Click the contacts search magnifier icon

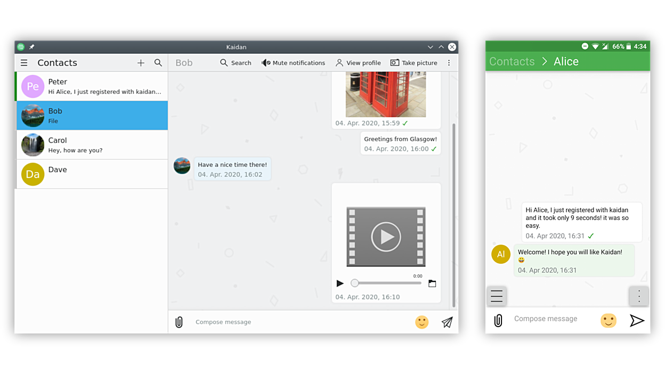158,63
